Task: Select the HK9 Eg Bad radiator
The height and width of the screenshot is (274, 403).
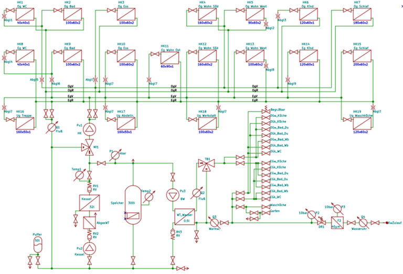Action: tap(73, 56)
